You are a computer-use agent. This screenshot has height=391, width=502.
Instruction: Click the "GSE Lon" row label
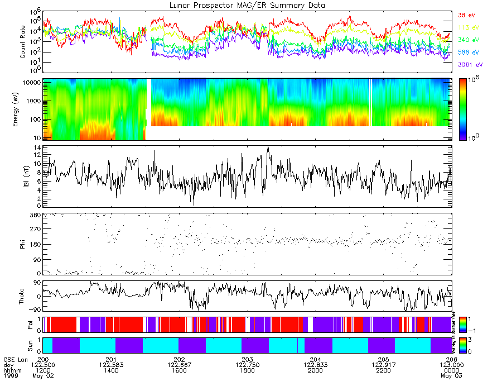coord(16,360)
